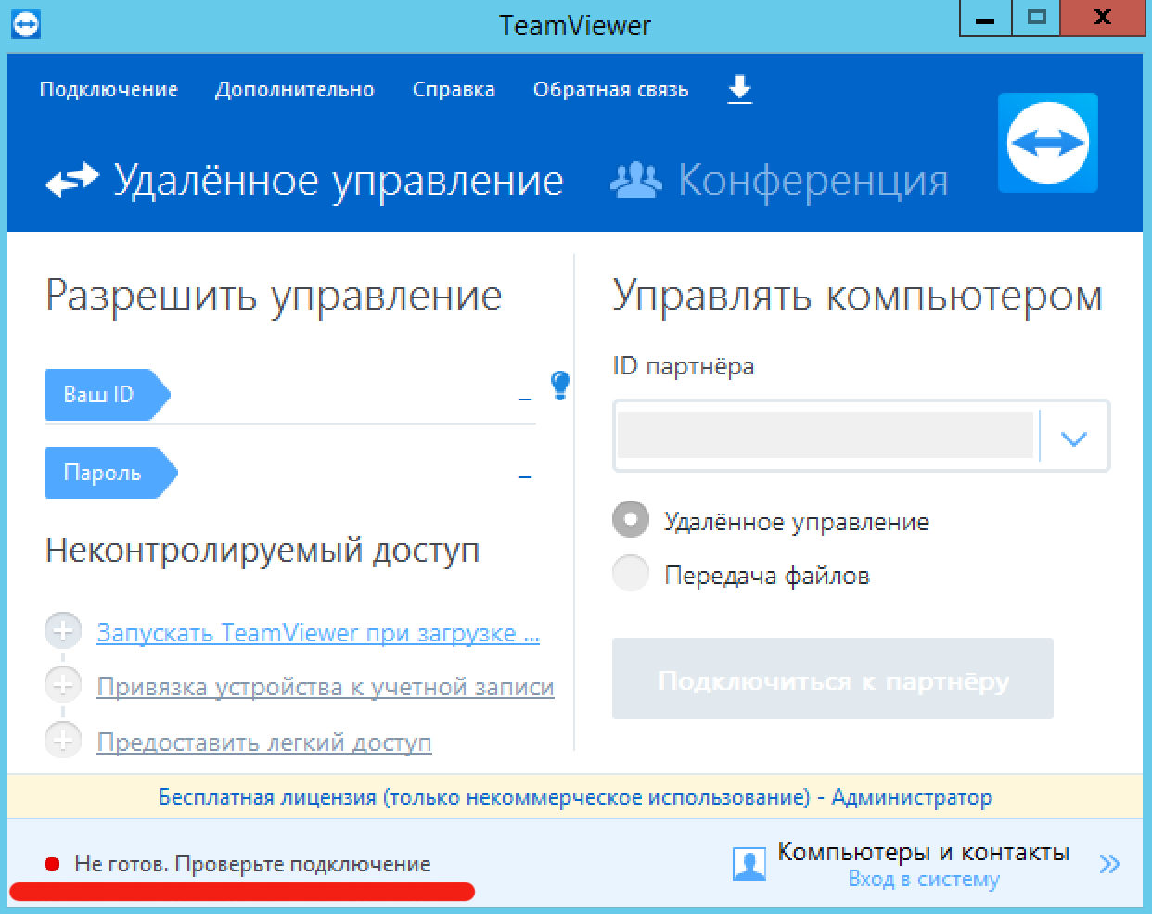Click the Управлять компьютером heading
Viewport: 1152px width, 914px height.
(x=858, y=296)
